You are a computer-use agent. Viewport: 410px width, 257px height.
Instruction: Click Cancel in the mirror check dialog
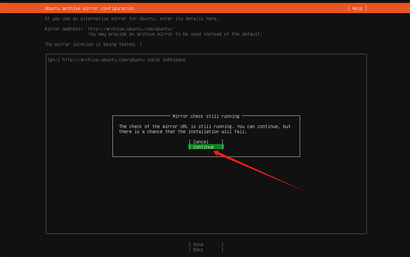pyautogui.click(x=206, y=142)
